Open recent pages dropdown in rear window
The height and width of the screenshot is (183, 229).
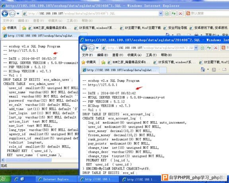click(18, 14)
